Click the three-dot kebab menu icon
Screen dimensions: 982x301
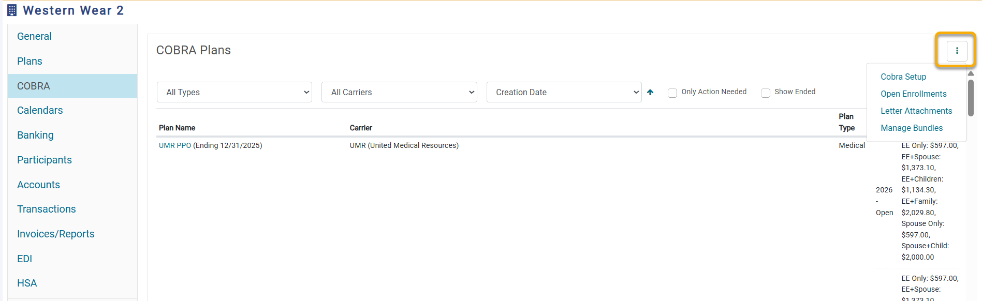pyautogui.click(x=957, y=51)
